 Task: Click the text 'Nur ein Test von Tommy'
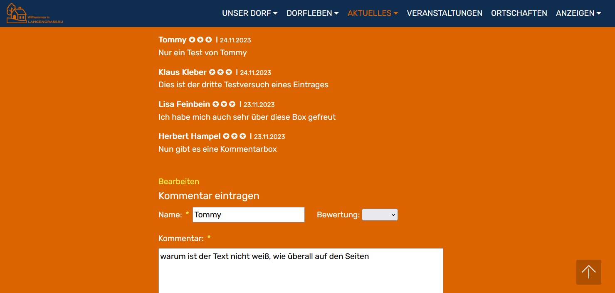point(203,53)
